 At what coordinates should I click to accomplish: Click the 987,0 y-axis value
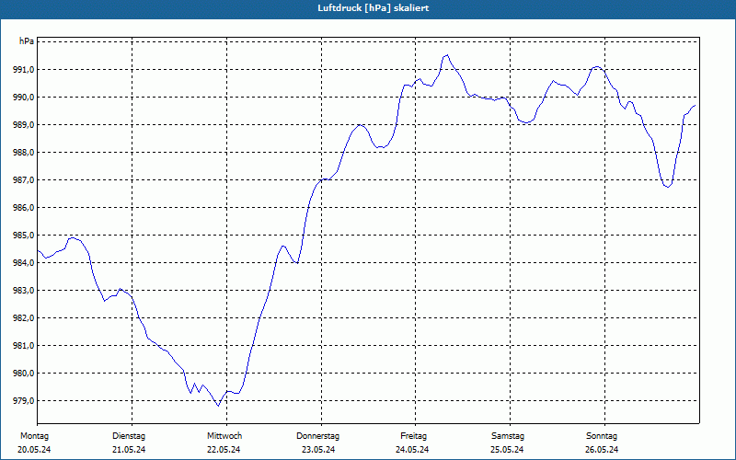[x=22, y=180]
